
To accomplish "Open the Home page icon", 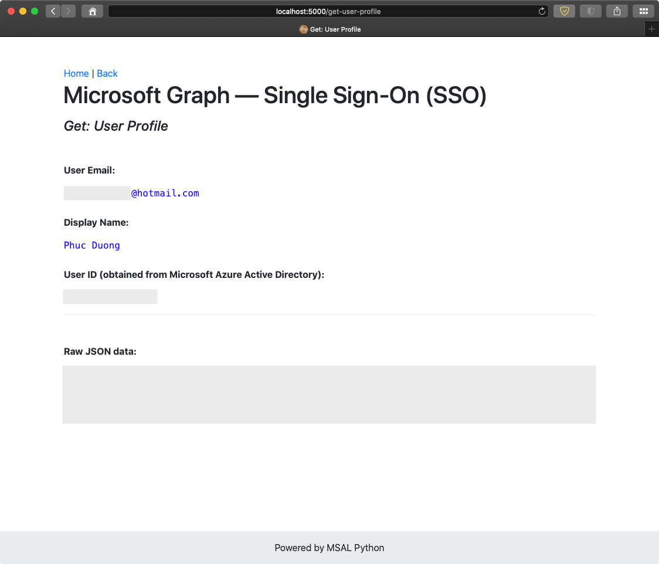I will [x=92, y=11].
